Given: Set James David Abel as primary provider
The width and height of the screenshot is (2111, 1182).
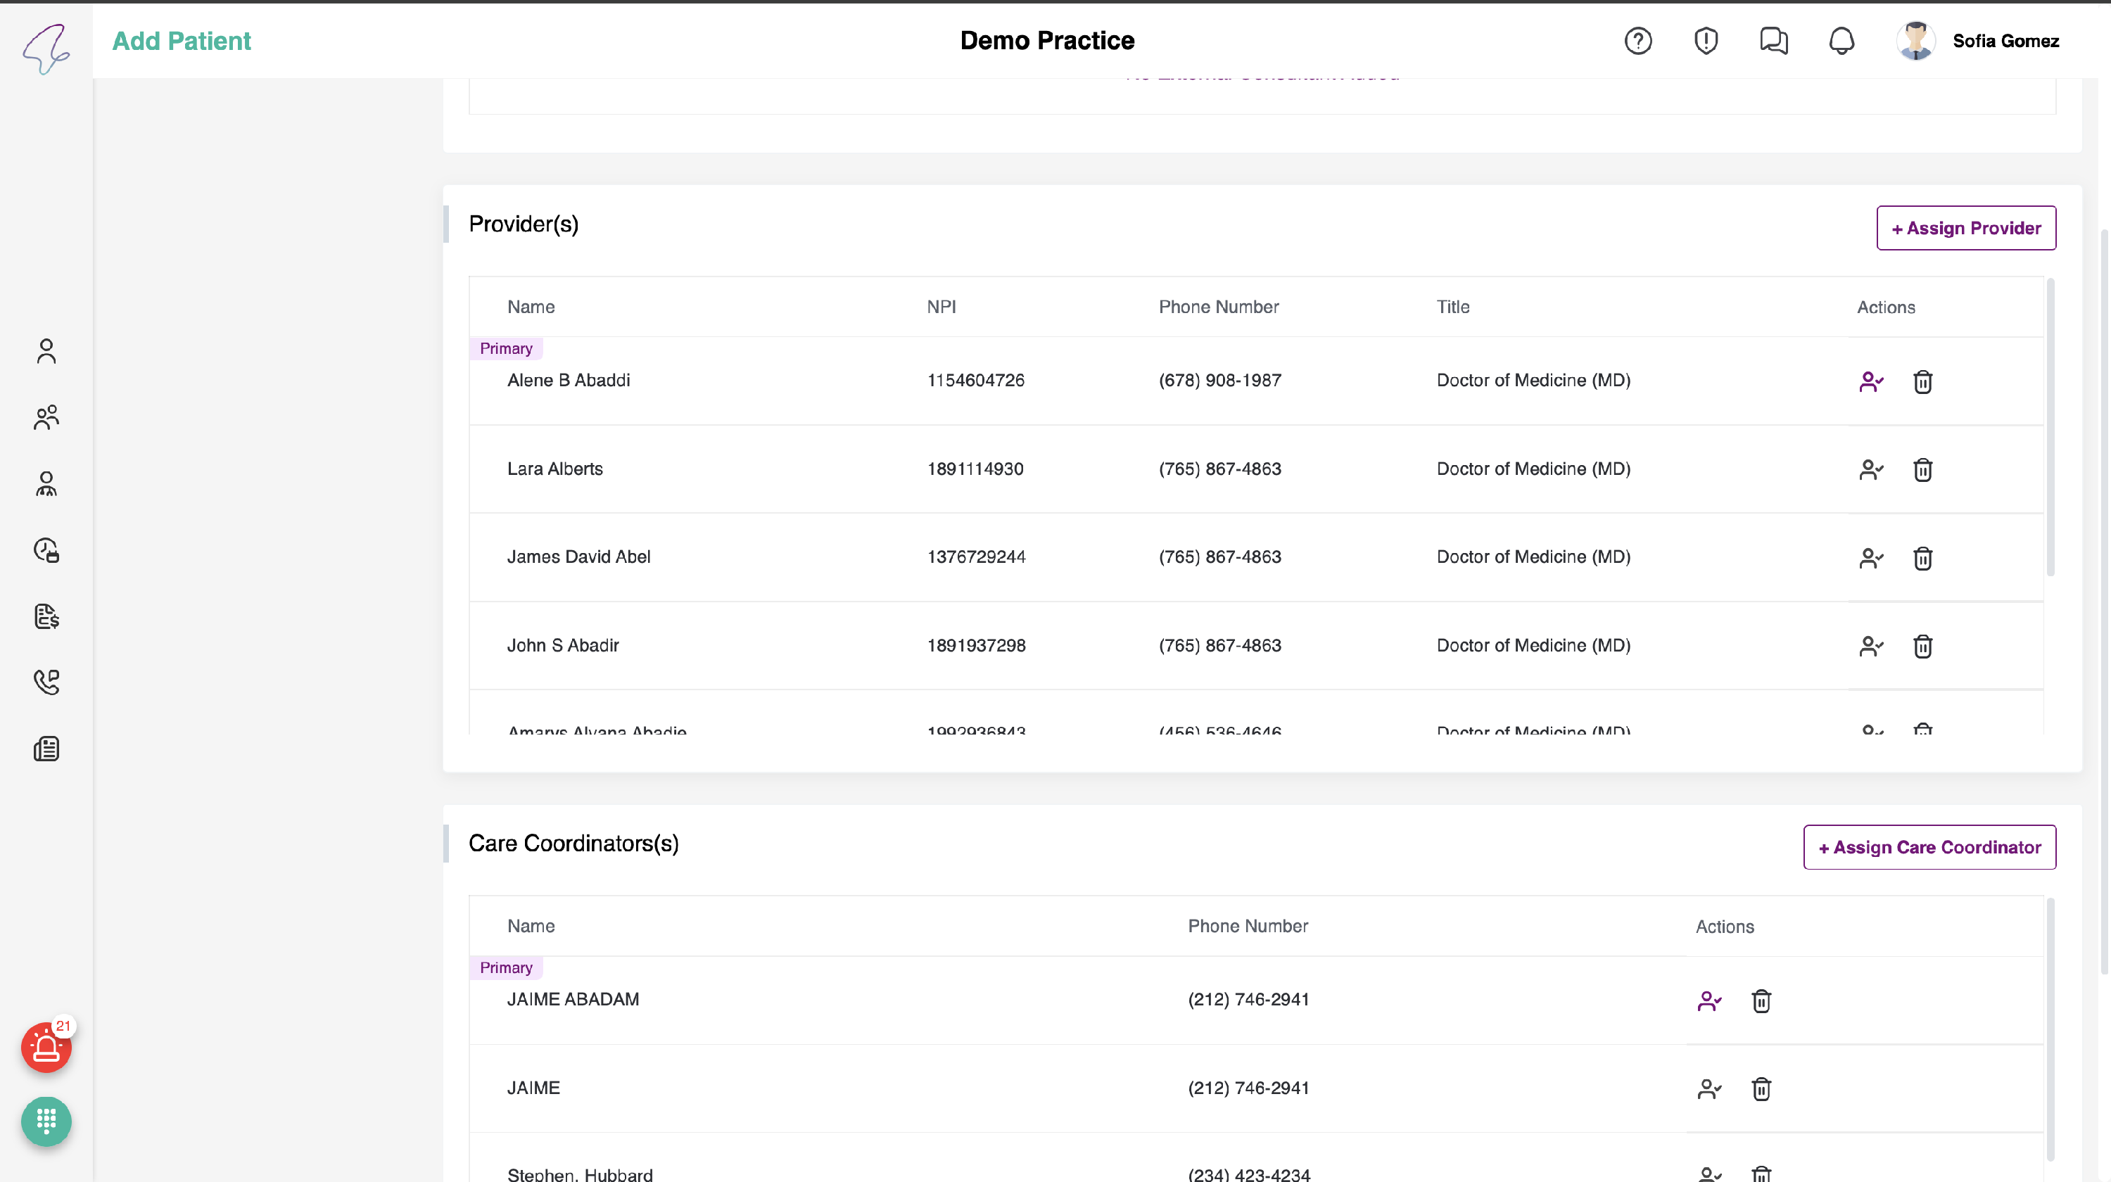Looking at the screenshot, I should [1870, 558].
